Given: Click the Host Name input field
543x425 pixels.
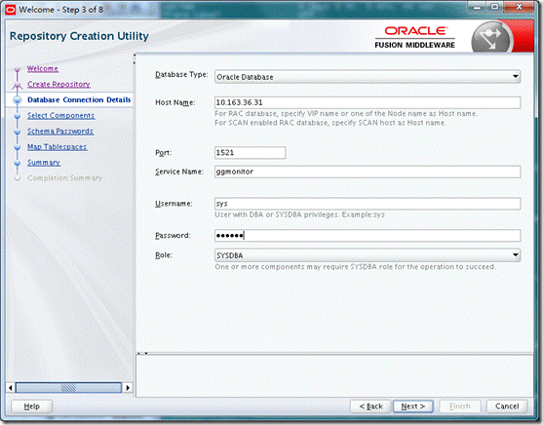Looking at the screenshot, I should [368, 102].
